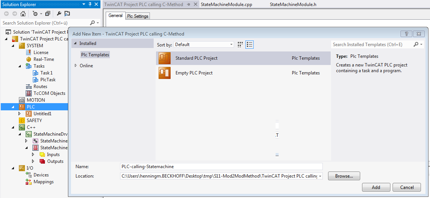Screen dimensions: 430x198
Task: Open the template search options dropdown arrow
Action: tap(421, 45)
